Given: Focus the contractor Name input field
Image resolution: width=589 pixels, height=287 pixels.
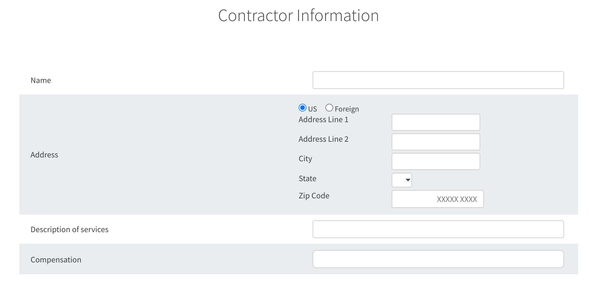Looking at the screenshot, I should 438,80.
